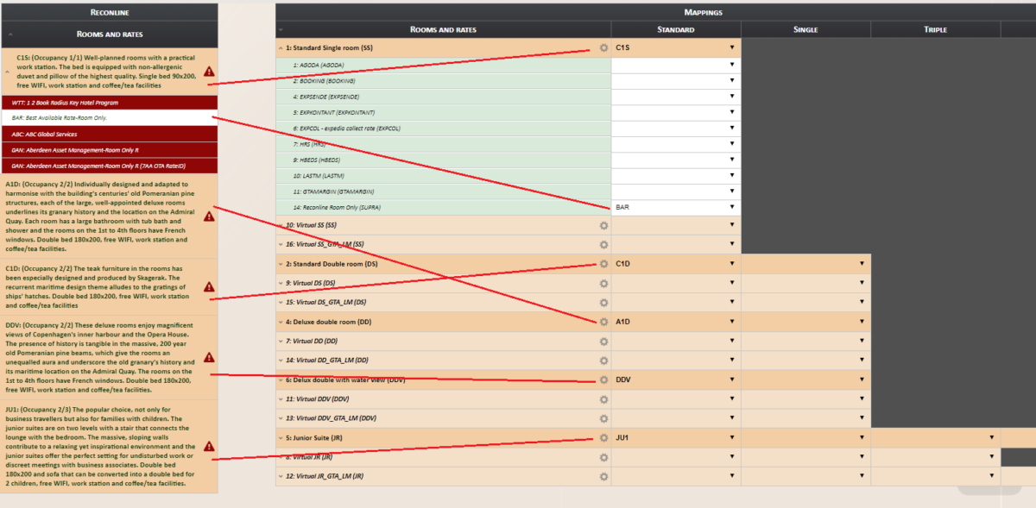The height and width of the screenshot is (508, 1036).
Task: Open the Standard dropdown for ABODA channel
Action: [731, 66]
